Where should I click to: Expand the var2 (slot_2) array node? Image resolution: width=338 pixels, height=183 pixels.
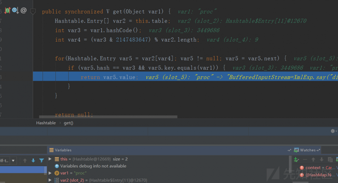click(50, 180)
